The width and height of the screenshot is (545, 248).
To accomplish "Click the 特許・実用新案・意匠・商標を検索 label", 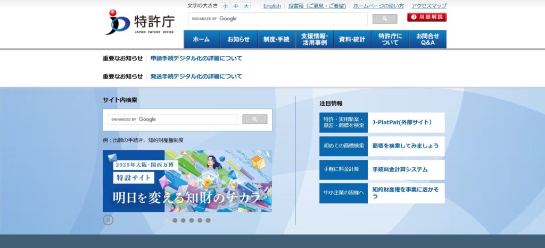I will click(343, 123).
